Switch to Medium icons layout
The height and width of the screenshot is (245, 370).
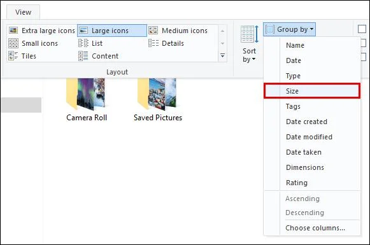pyautogui.click(x=178, y=31)
